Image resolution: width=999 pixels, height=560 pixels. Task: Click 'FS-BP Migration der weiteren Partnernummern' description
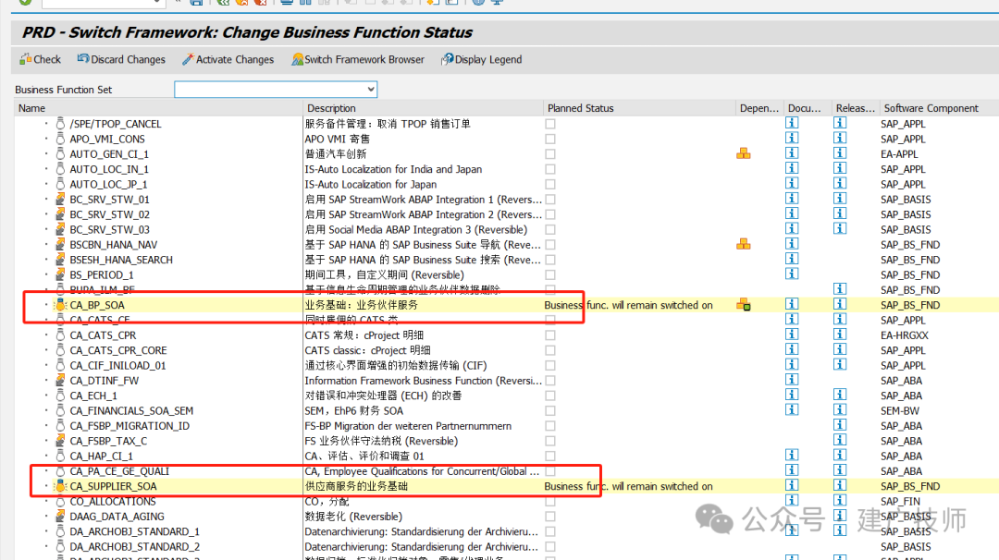click(x=408, y=426)
